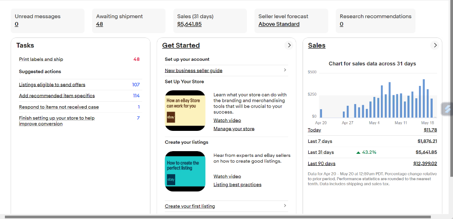The width and height of the screenshot is (453, 219).
Task: Open Sales panel arrow button
Action: [x=434, y=45]
